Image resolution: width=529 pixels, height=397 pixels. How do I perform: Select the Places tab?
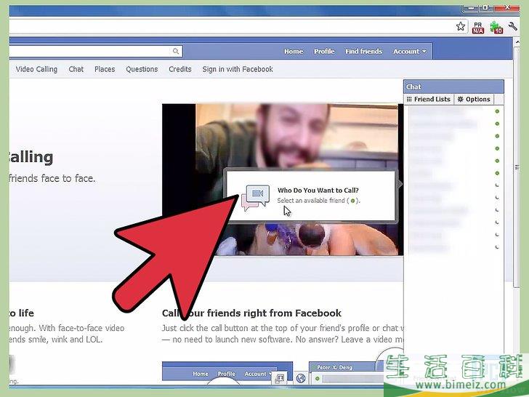(105, 69)
